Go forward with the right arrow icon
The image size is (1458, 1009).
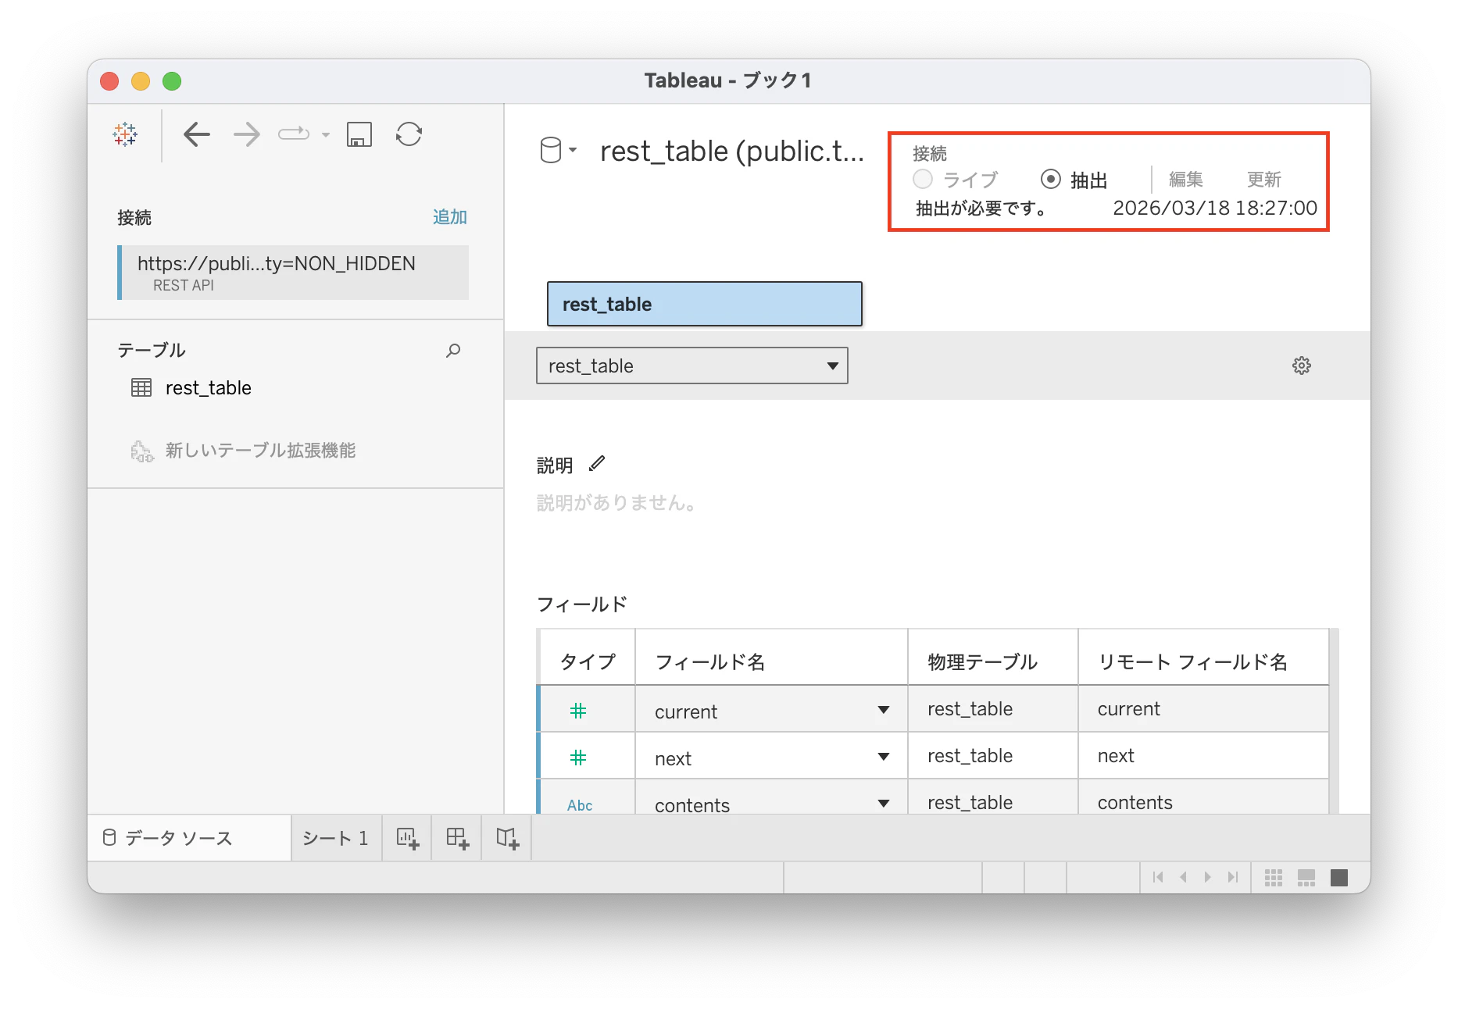(246, 135)
